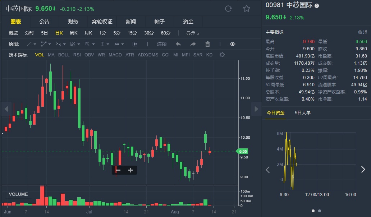The width and height of the screenshot is (371, 217).
Task: Open the 公告 announcements tab
Action: 45,22
